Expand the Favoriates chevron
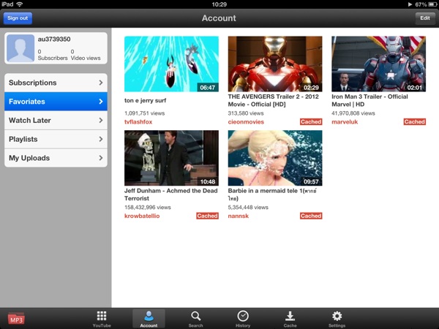Screen dimensions: 439x329 (x=101, y=102)
